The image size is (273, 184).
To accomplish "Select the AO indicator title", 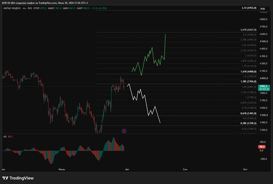I will tap(5, 137).
